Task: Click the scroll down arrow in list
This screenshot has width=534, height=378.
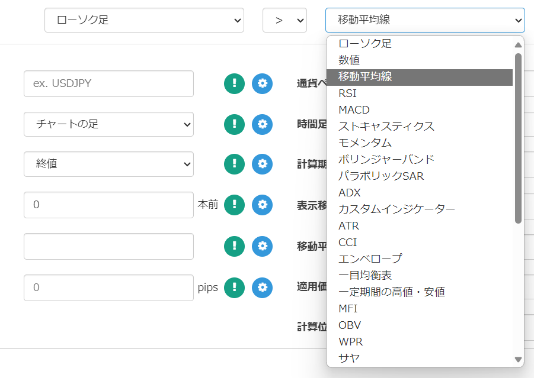Action: [518, 359]
